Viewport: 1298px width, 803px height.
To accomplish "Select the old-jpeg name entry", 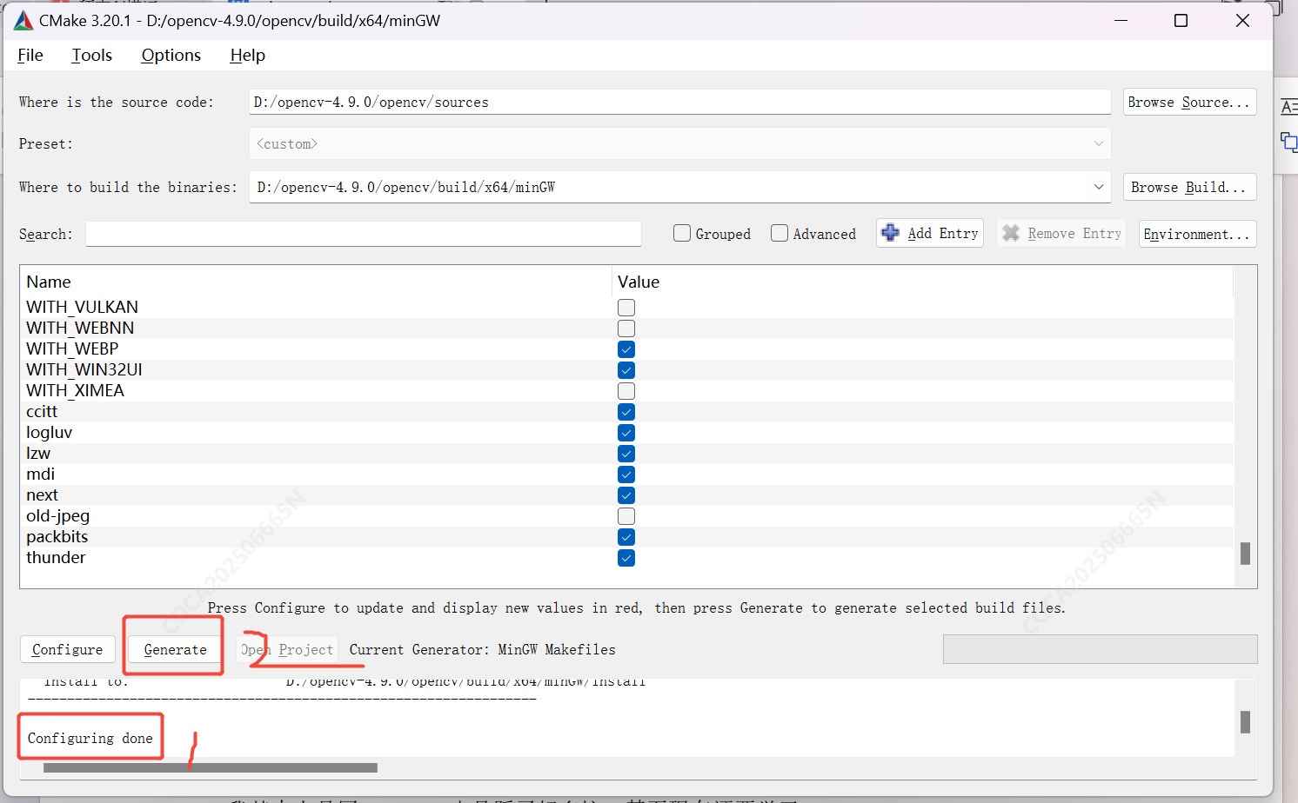I will [x=57, y=515].
